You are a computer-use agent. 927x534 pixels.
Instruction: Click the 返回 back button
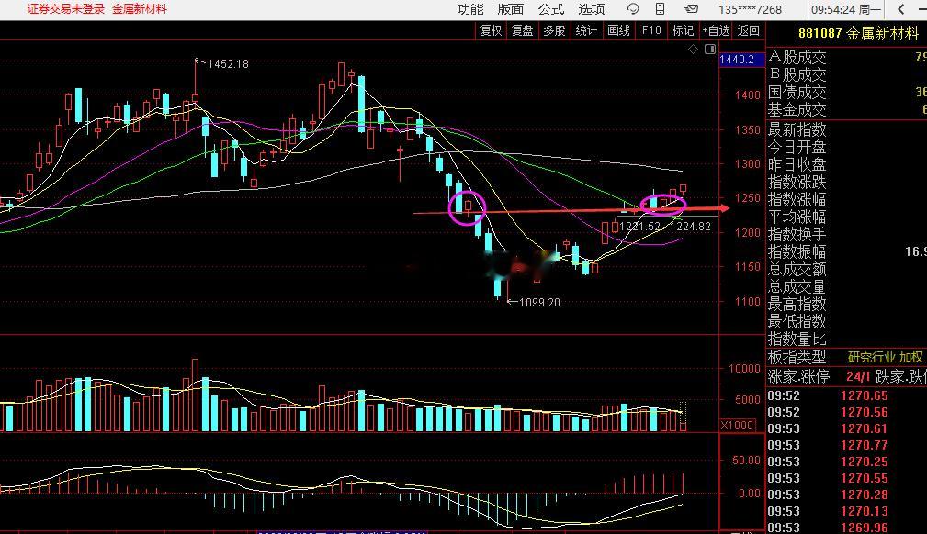click(749, 30)
